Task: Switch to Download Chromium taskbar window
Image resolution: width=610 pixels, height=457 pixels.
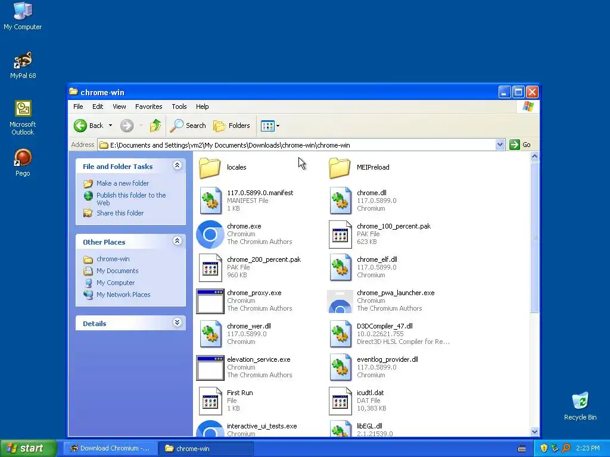Action: [x=110, y=449]
